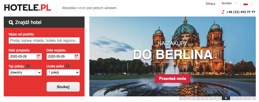259x102 pixels.
Task: Click the "DO BERLINA" banner headline
Action: (173, 54)
